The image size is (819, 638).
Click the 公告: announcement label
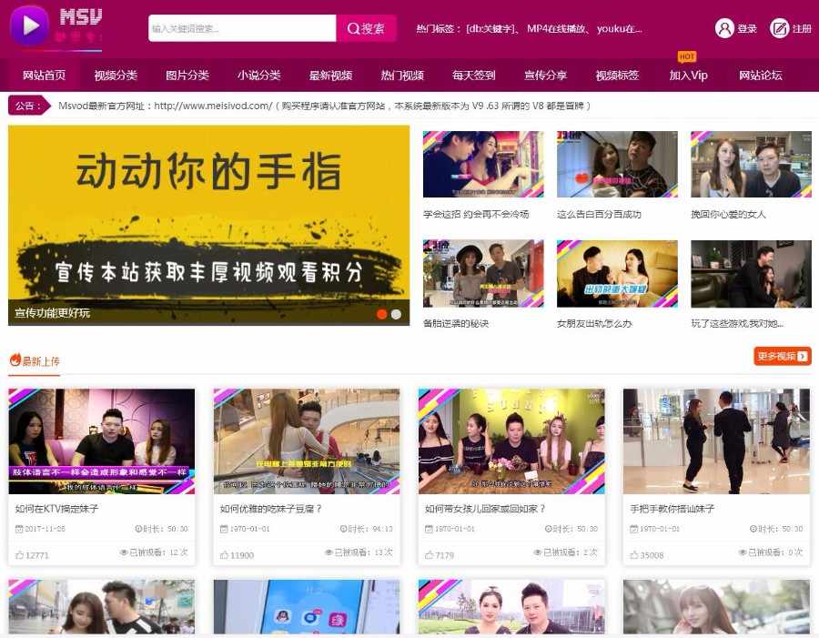click(27, 106)
